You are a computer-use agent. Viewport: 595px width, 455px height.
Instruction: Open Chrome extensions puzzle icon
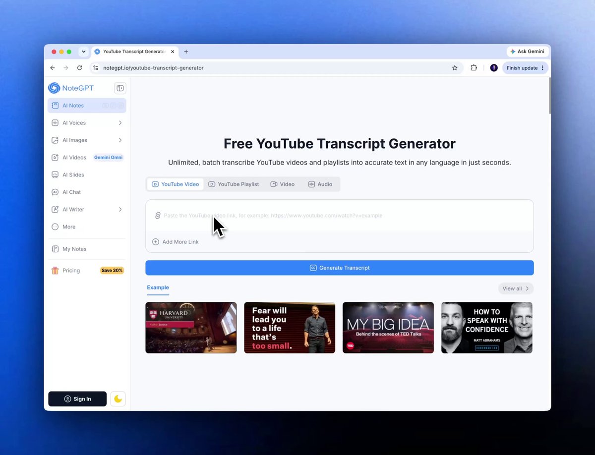pos(474,68)
